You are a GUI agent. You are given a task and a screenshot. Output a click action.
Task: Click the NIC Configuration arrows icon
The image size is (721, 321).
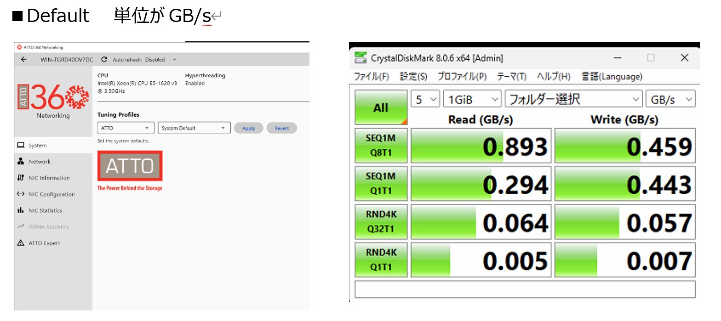click(21, 194)
